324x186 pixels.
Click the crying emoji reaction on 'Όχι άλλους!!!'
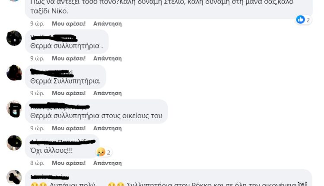pyautogui.click(x=101, y=152)
